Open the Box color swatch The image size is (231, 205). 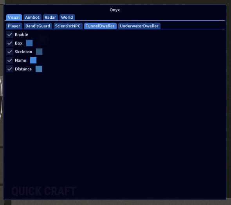pos(29,43)
